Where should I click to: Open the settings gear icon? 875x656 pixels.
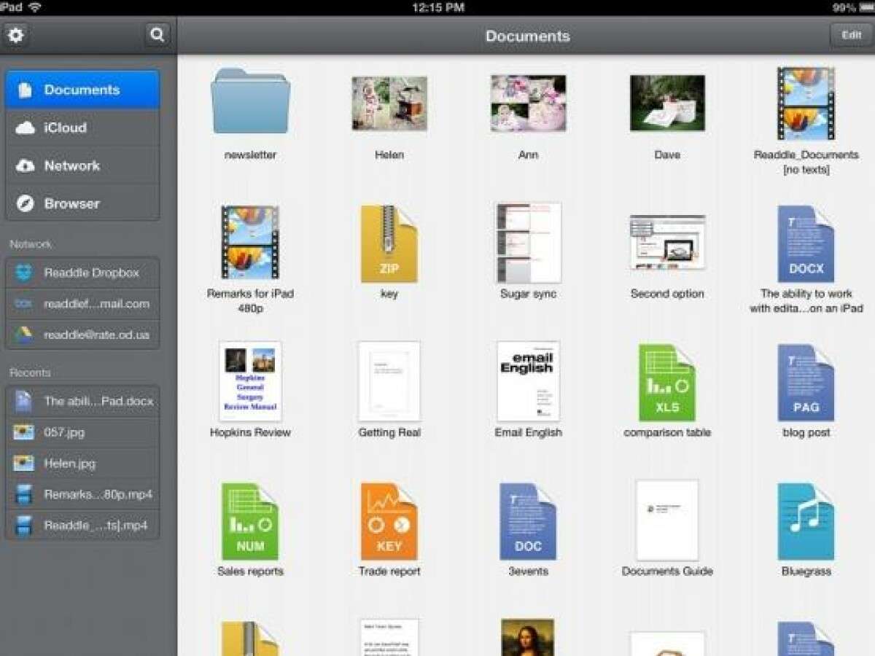click(17, 34)
